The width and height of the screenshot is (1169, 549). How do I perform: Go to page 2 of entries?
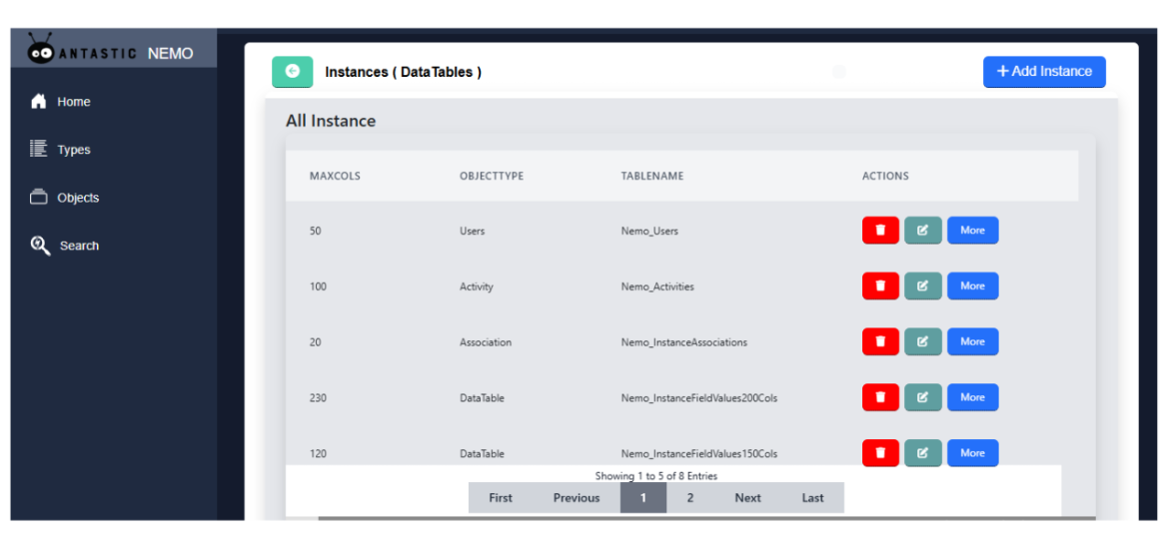689,498
